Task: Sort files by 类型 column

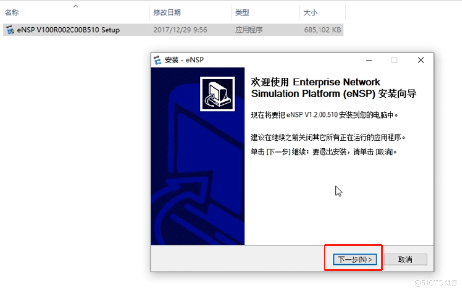Action: tap(242, 12)
